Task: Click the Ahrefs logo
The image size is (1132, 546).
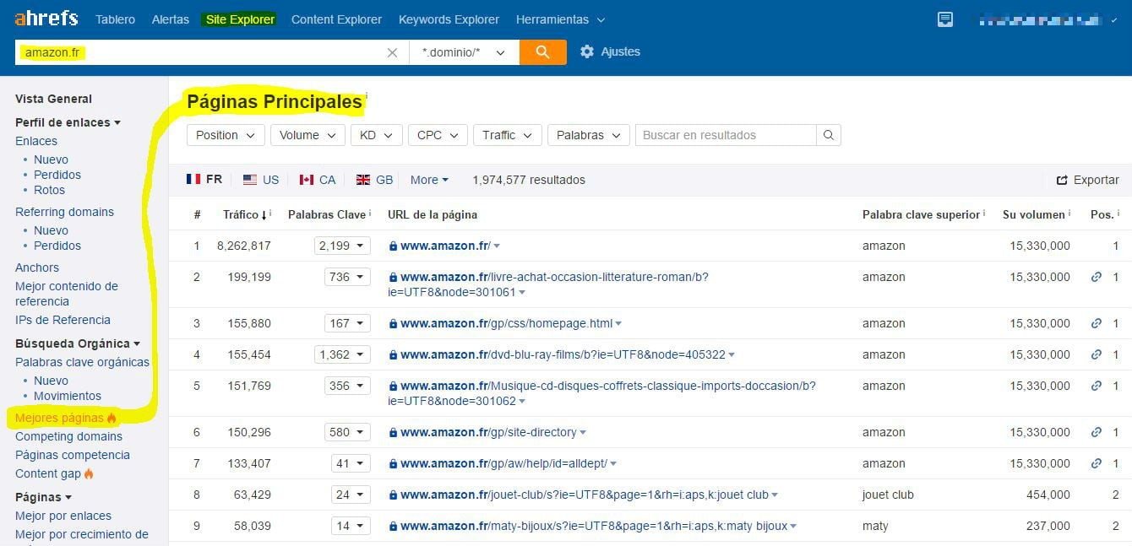Action: [46, 19]
